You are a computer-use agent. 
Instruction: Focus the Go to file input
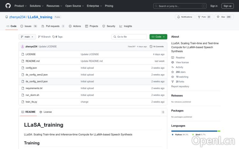[x=129, y=37]
